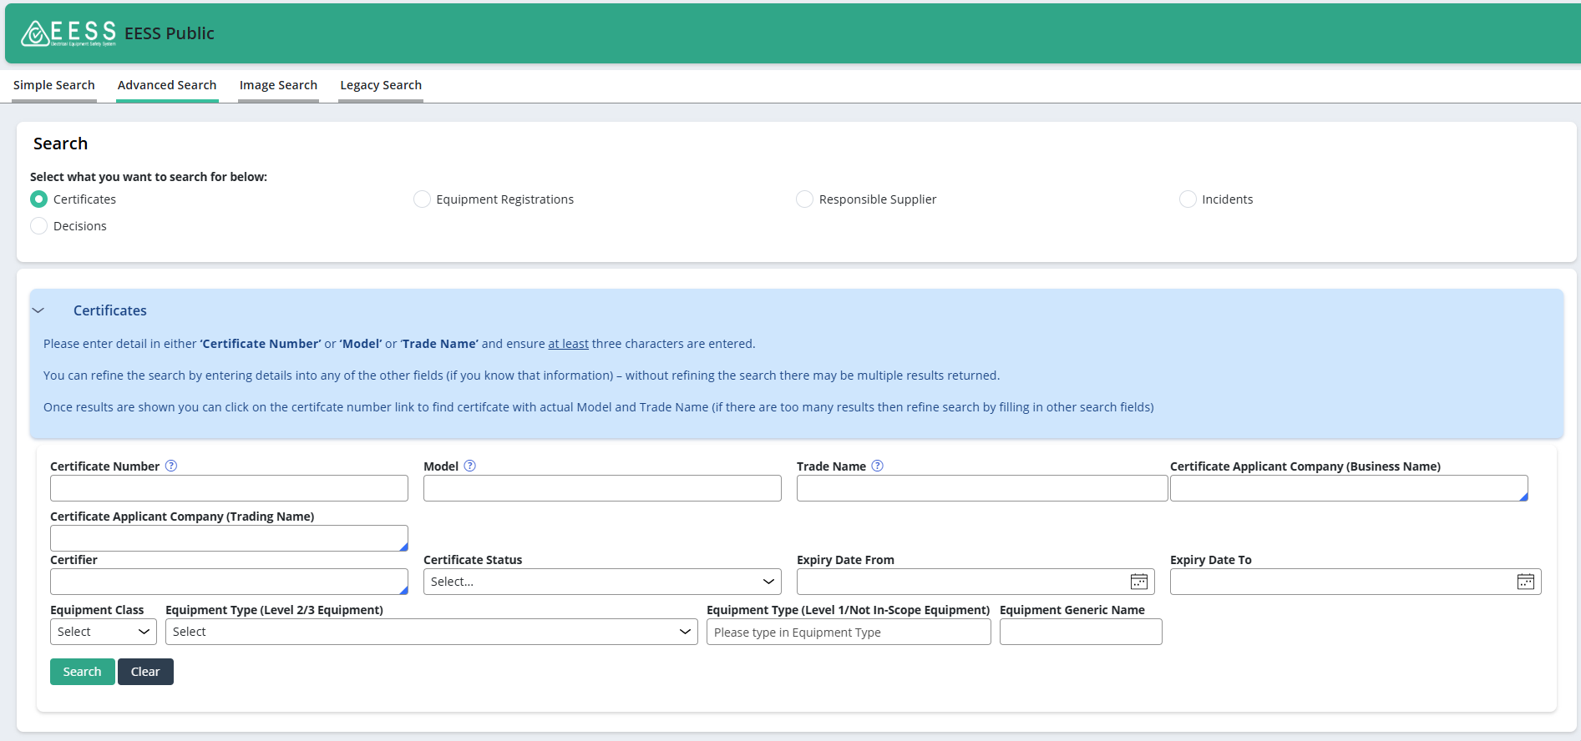Open calendar for Expiry Date From

point(1138,582)
